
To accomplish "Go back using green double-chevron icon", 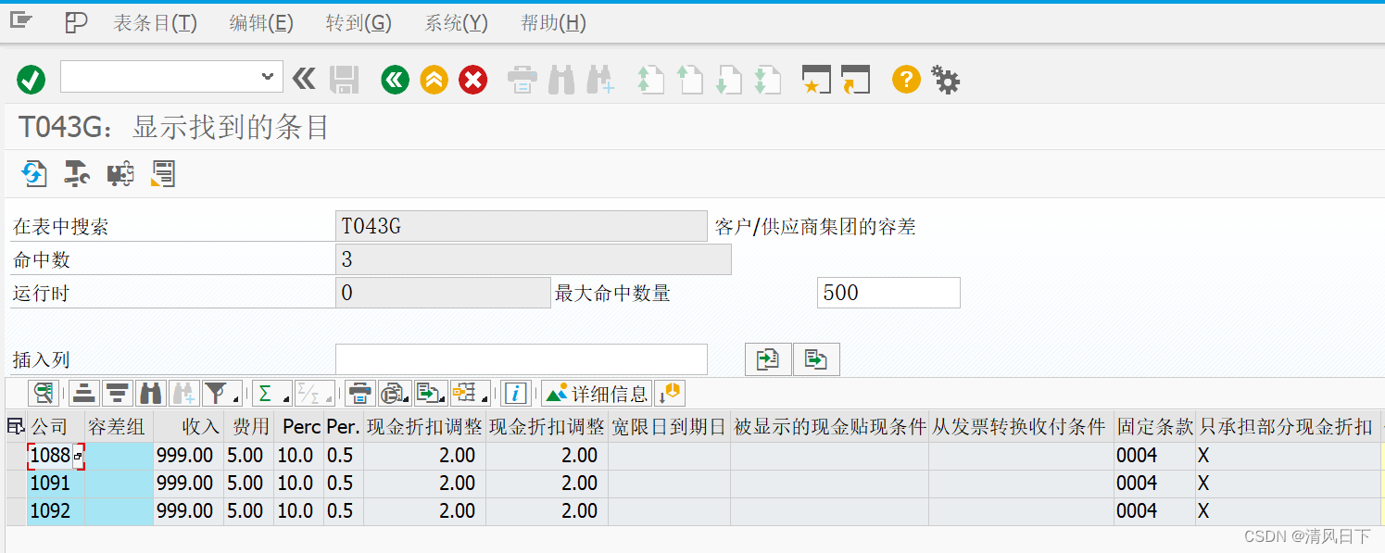I will [x=395, y=80].
